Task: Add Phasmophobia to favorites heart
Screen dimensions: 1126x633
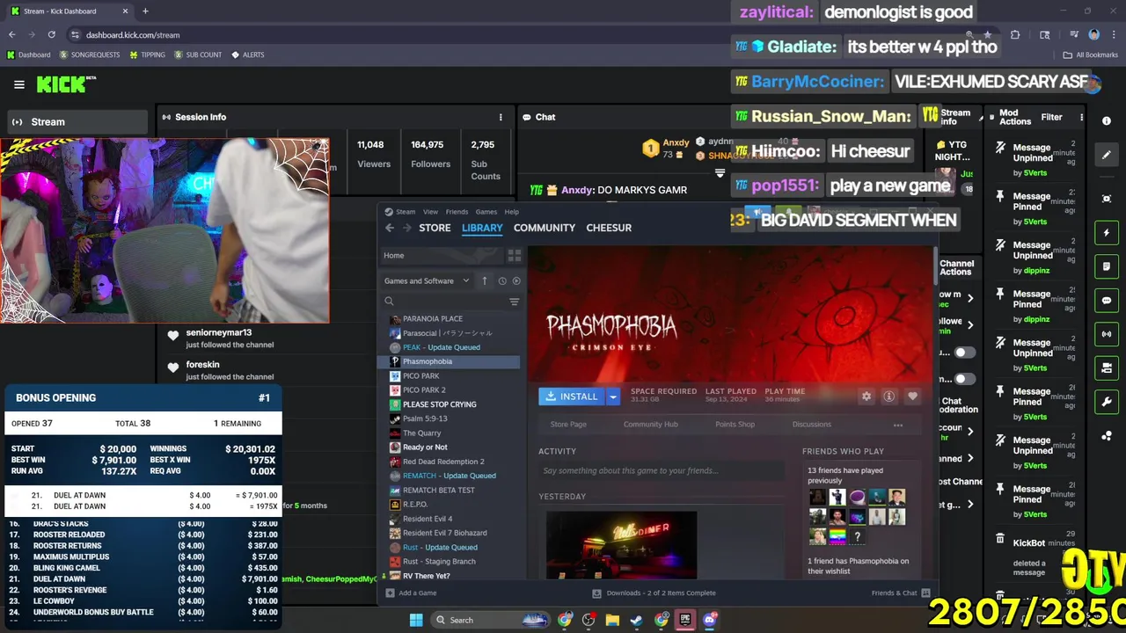Action: [912, 397]
